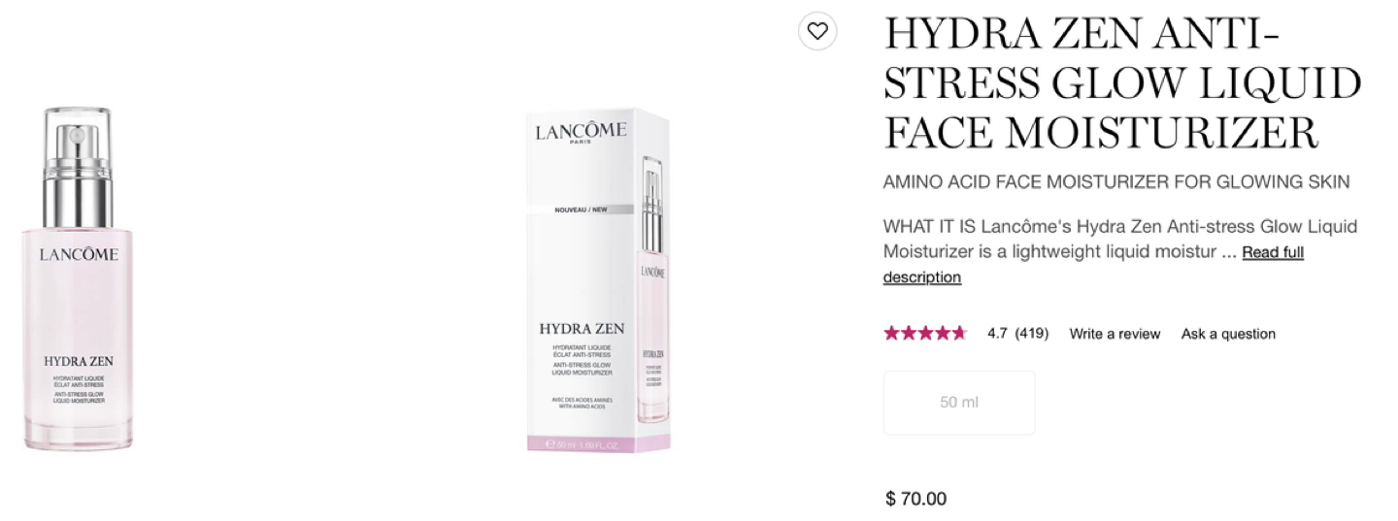Choose the 50 ml size option
This screenshot has width=1398, height=521.
(959, 403)
